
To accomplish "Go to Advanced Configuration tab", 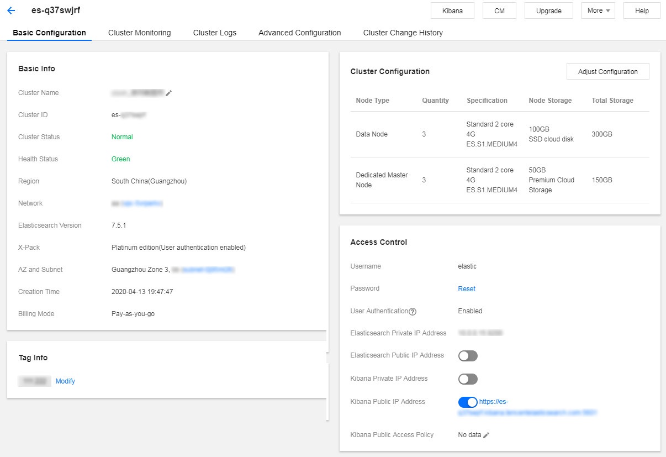I will [x=299, y=33].
